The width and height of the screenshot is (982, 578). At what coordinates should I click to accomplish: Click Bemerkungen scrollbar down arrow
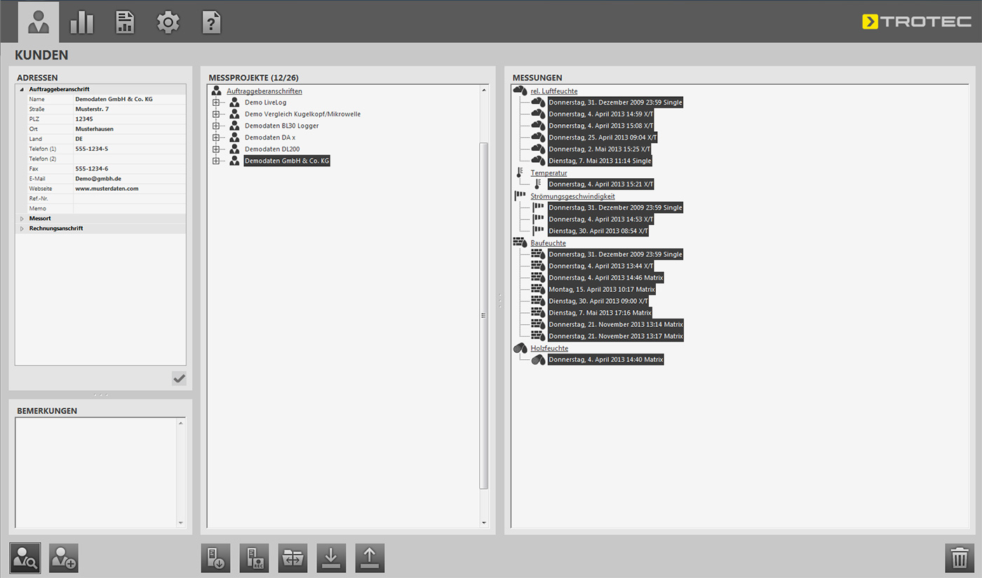pos(181,523)
